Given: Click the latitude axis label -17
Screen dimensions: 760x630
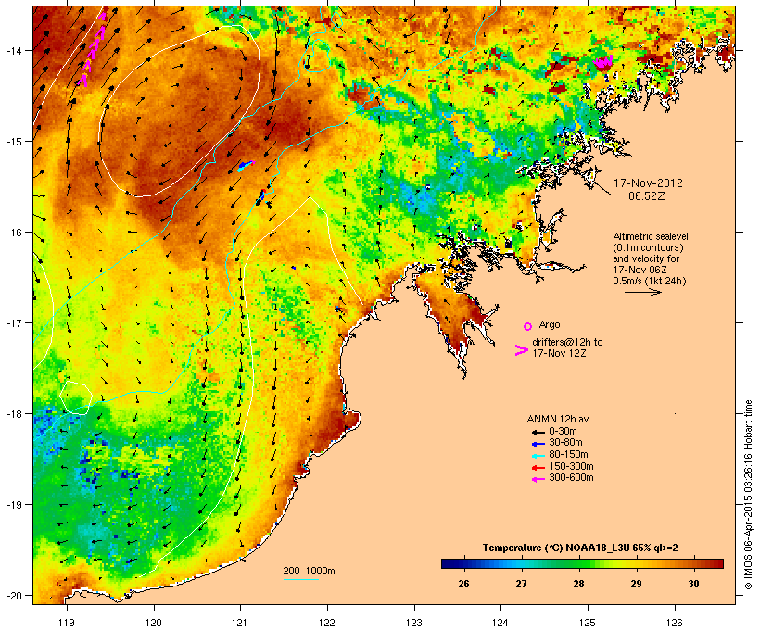Looking at the screenshot, I should pos(13,322).
